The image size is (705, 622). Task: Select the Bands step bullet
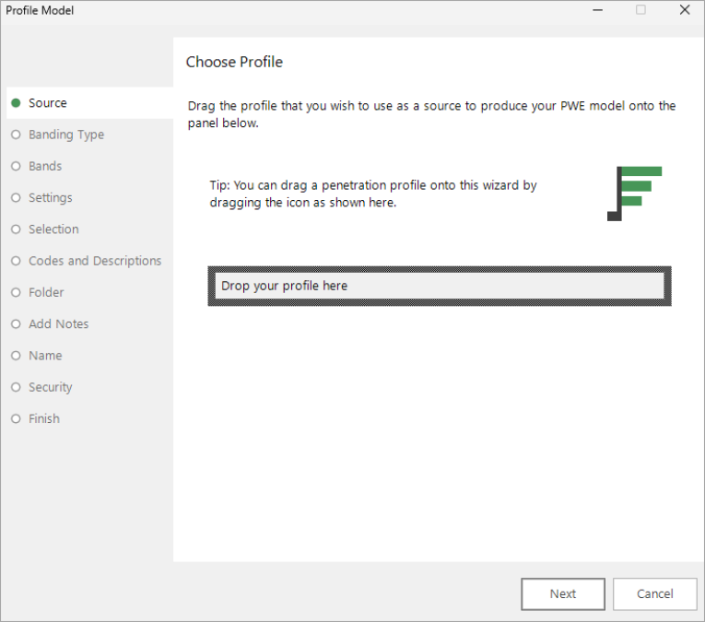[16, 166]
